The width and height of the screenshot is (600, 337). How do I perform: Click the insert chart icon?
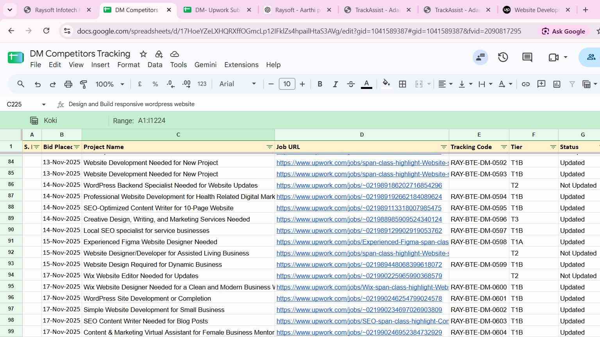(x=557, y=84)
